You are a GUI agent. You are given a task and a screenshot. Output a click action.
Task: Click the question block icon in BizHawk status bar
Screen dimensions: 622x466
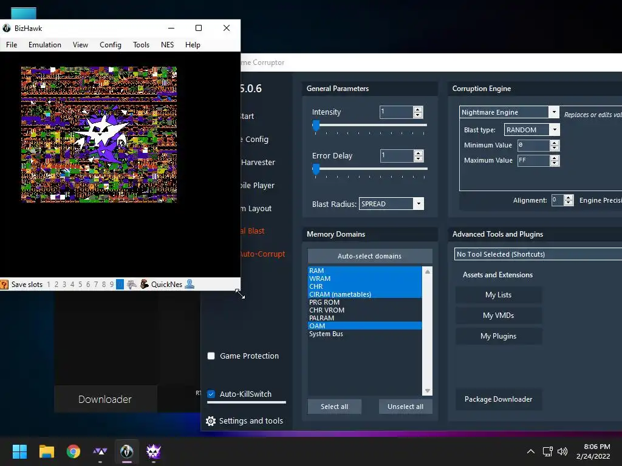[x=4, y=285]
